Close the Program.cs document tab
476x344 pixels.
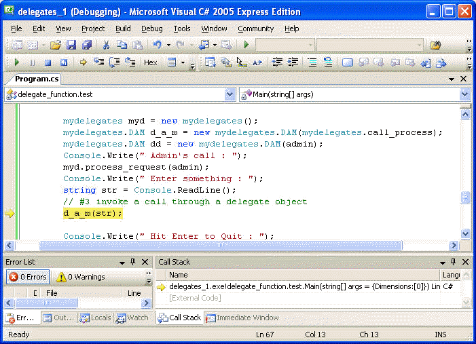[x=464, y=79]
